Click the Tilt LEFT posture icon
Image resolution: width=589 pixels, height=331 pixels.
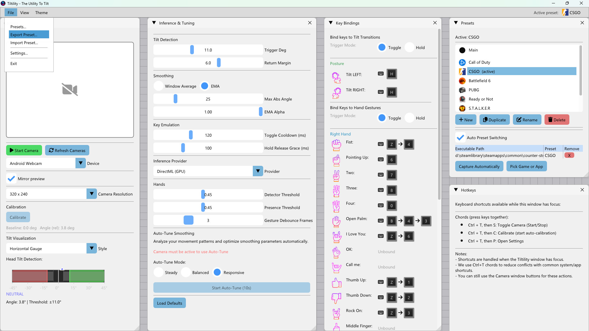pos(336,77)
